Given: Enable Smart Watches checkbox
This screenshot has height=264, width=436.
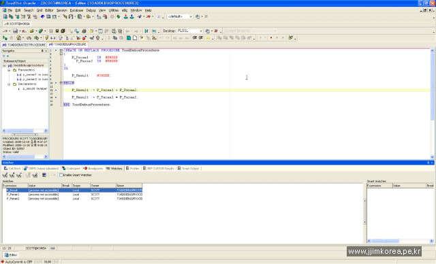Looking at the screenshot, I should [x=61, y=175].
